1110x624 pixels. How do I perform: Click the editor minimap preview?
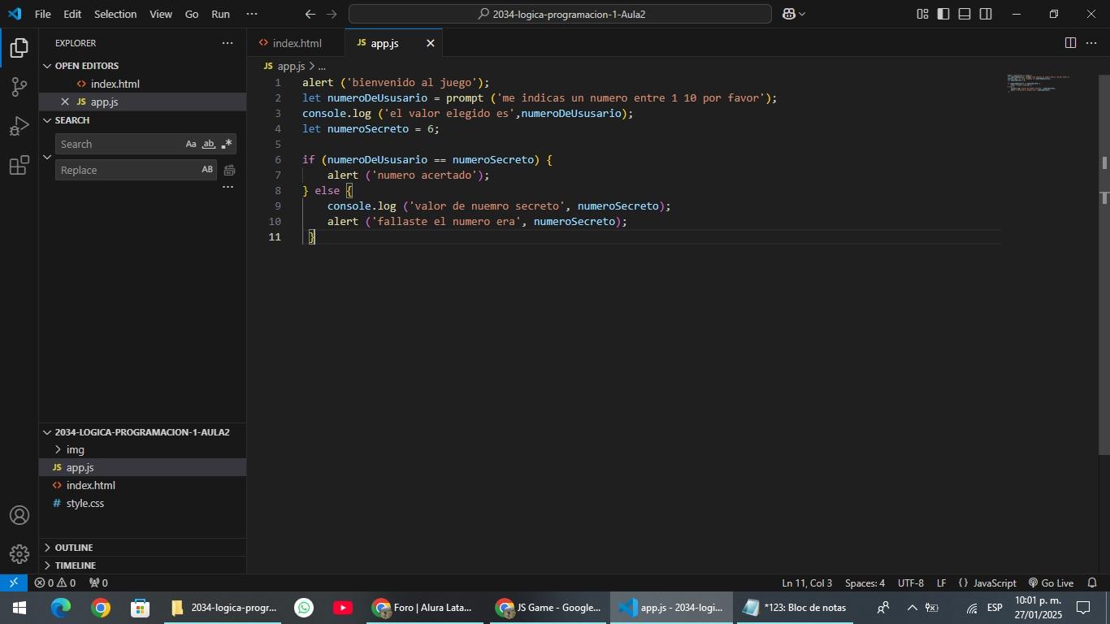coord(1038,83)
